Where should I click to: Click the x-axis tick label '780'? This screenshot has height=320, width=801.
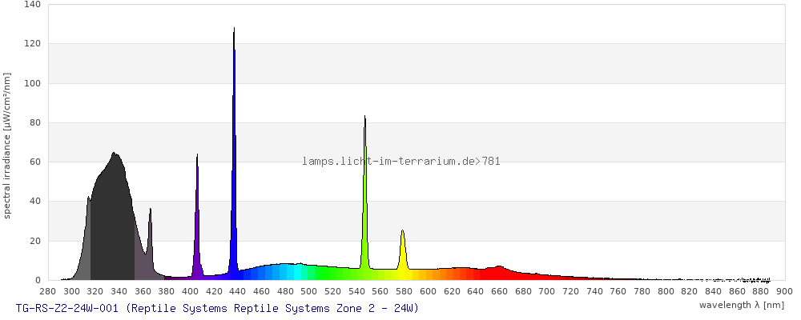click(642, 291)
